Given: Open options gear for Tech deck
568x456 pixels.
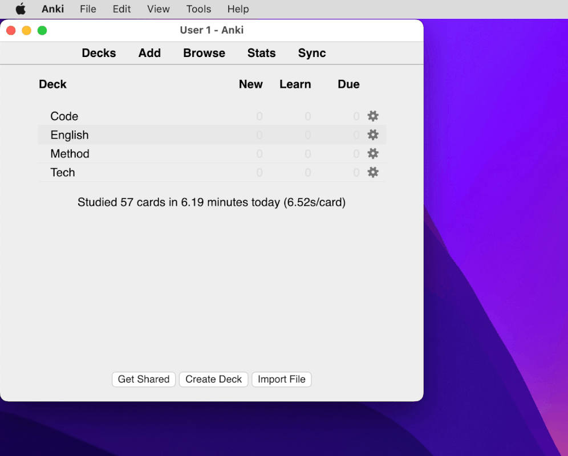Looking at the screenshot, I should click(x=373, y=172).
